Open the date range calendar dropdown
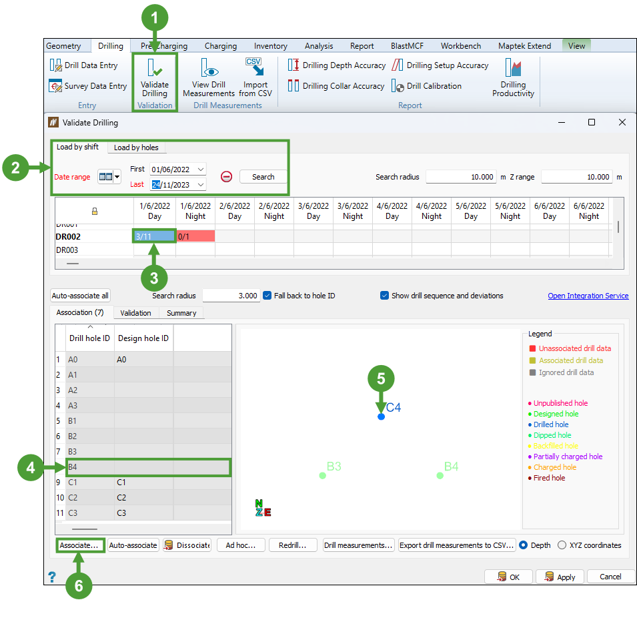This screenshot has width=637, height=618. click(x=109, y=177)
